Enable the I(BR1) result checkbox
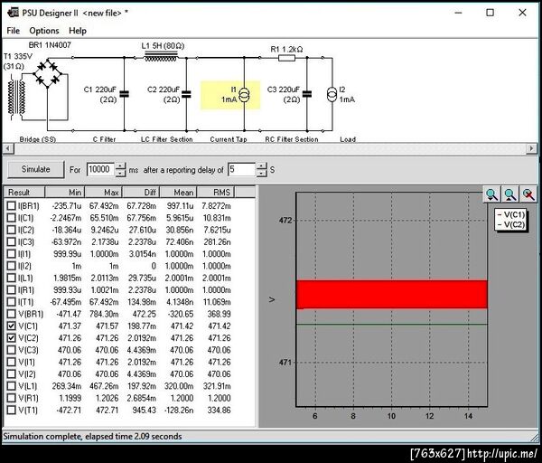Image resolution: width=542 pixels, height=463 pixels. pyautogui.click(x=12, y=206)
